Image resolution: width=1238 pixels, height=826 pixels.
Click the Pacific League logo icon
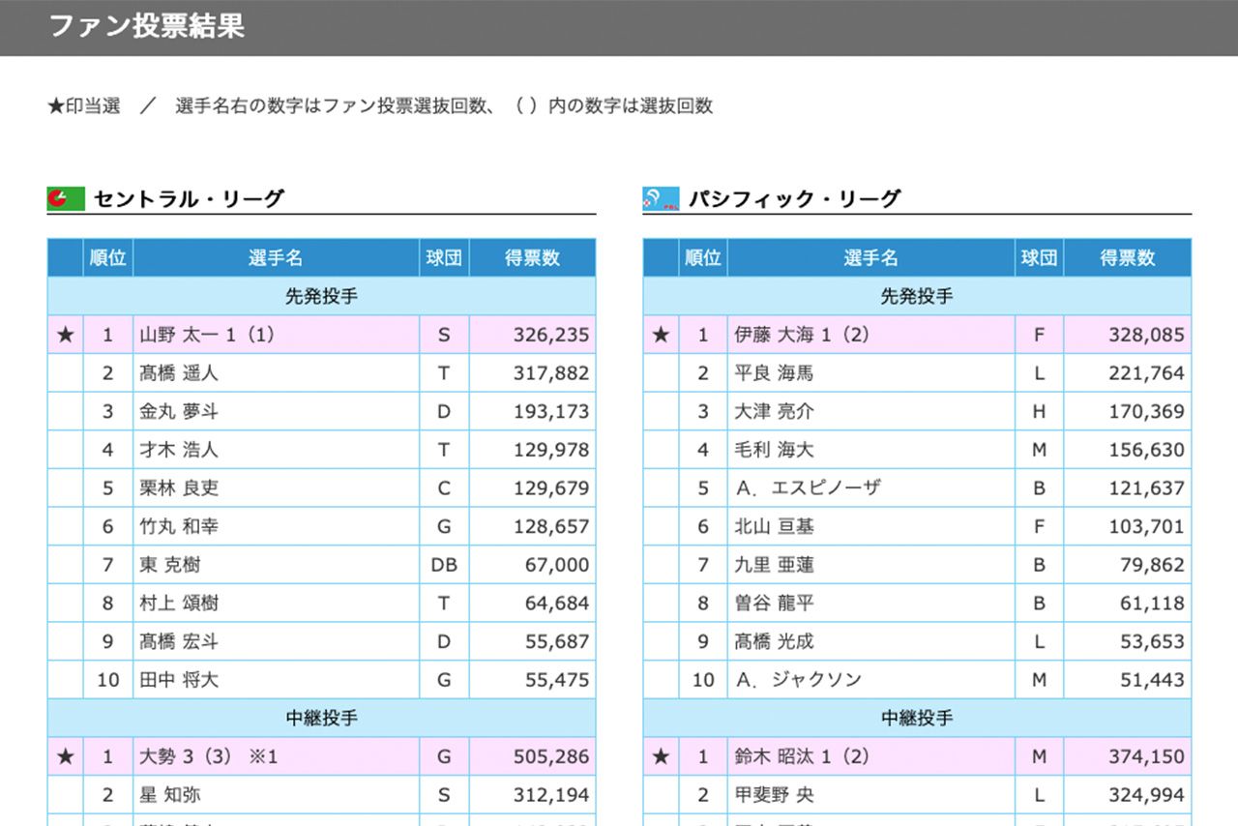pyautogui.click(x=661, y=199)
